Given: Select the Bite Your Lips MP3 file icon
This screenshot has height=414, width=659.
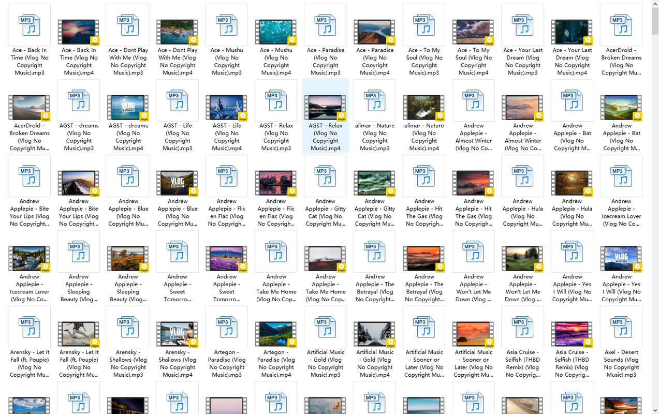Looking at the screenshot, I should (30, 176).
